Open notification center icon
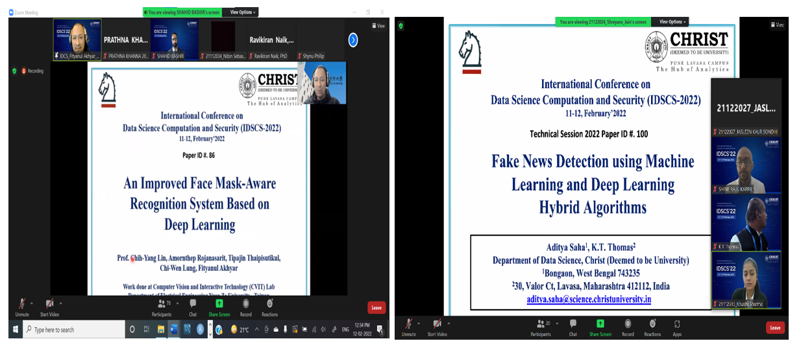The height and width of the screenshot is (352, 801). [x=381, y=330]
